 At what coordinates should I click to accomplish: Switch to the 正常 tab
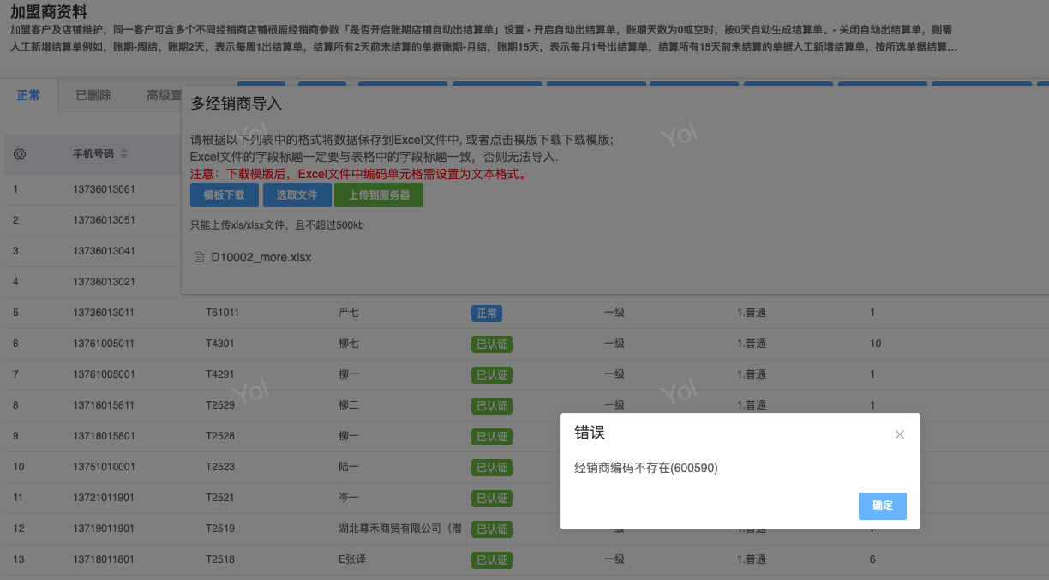[28, 95]
